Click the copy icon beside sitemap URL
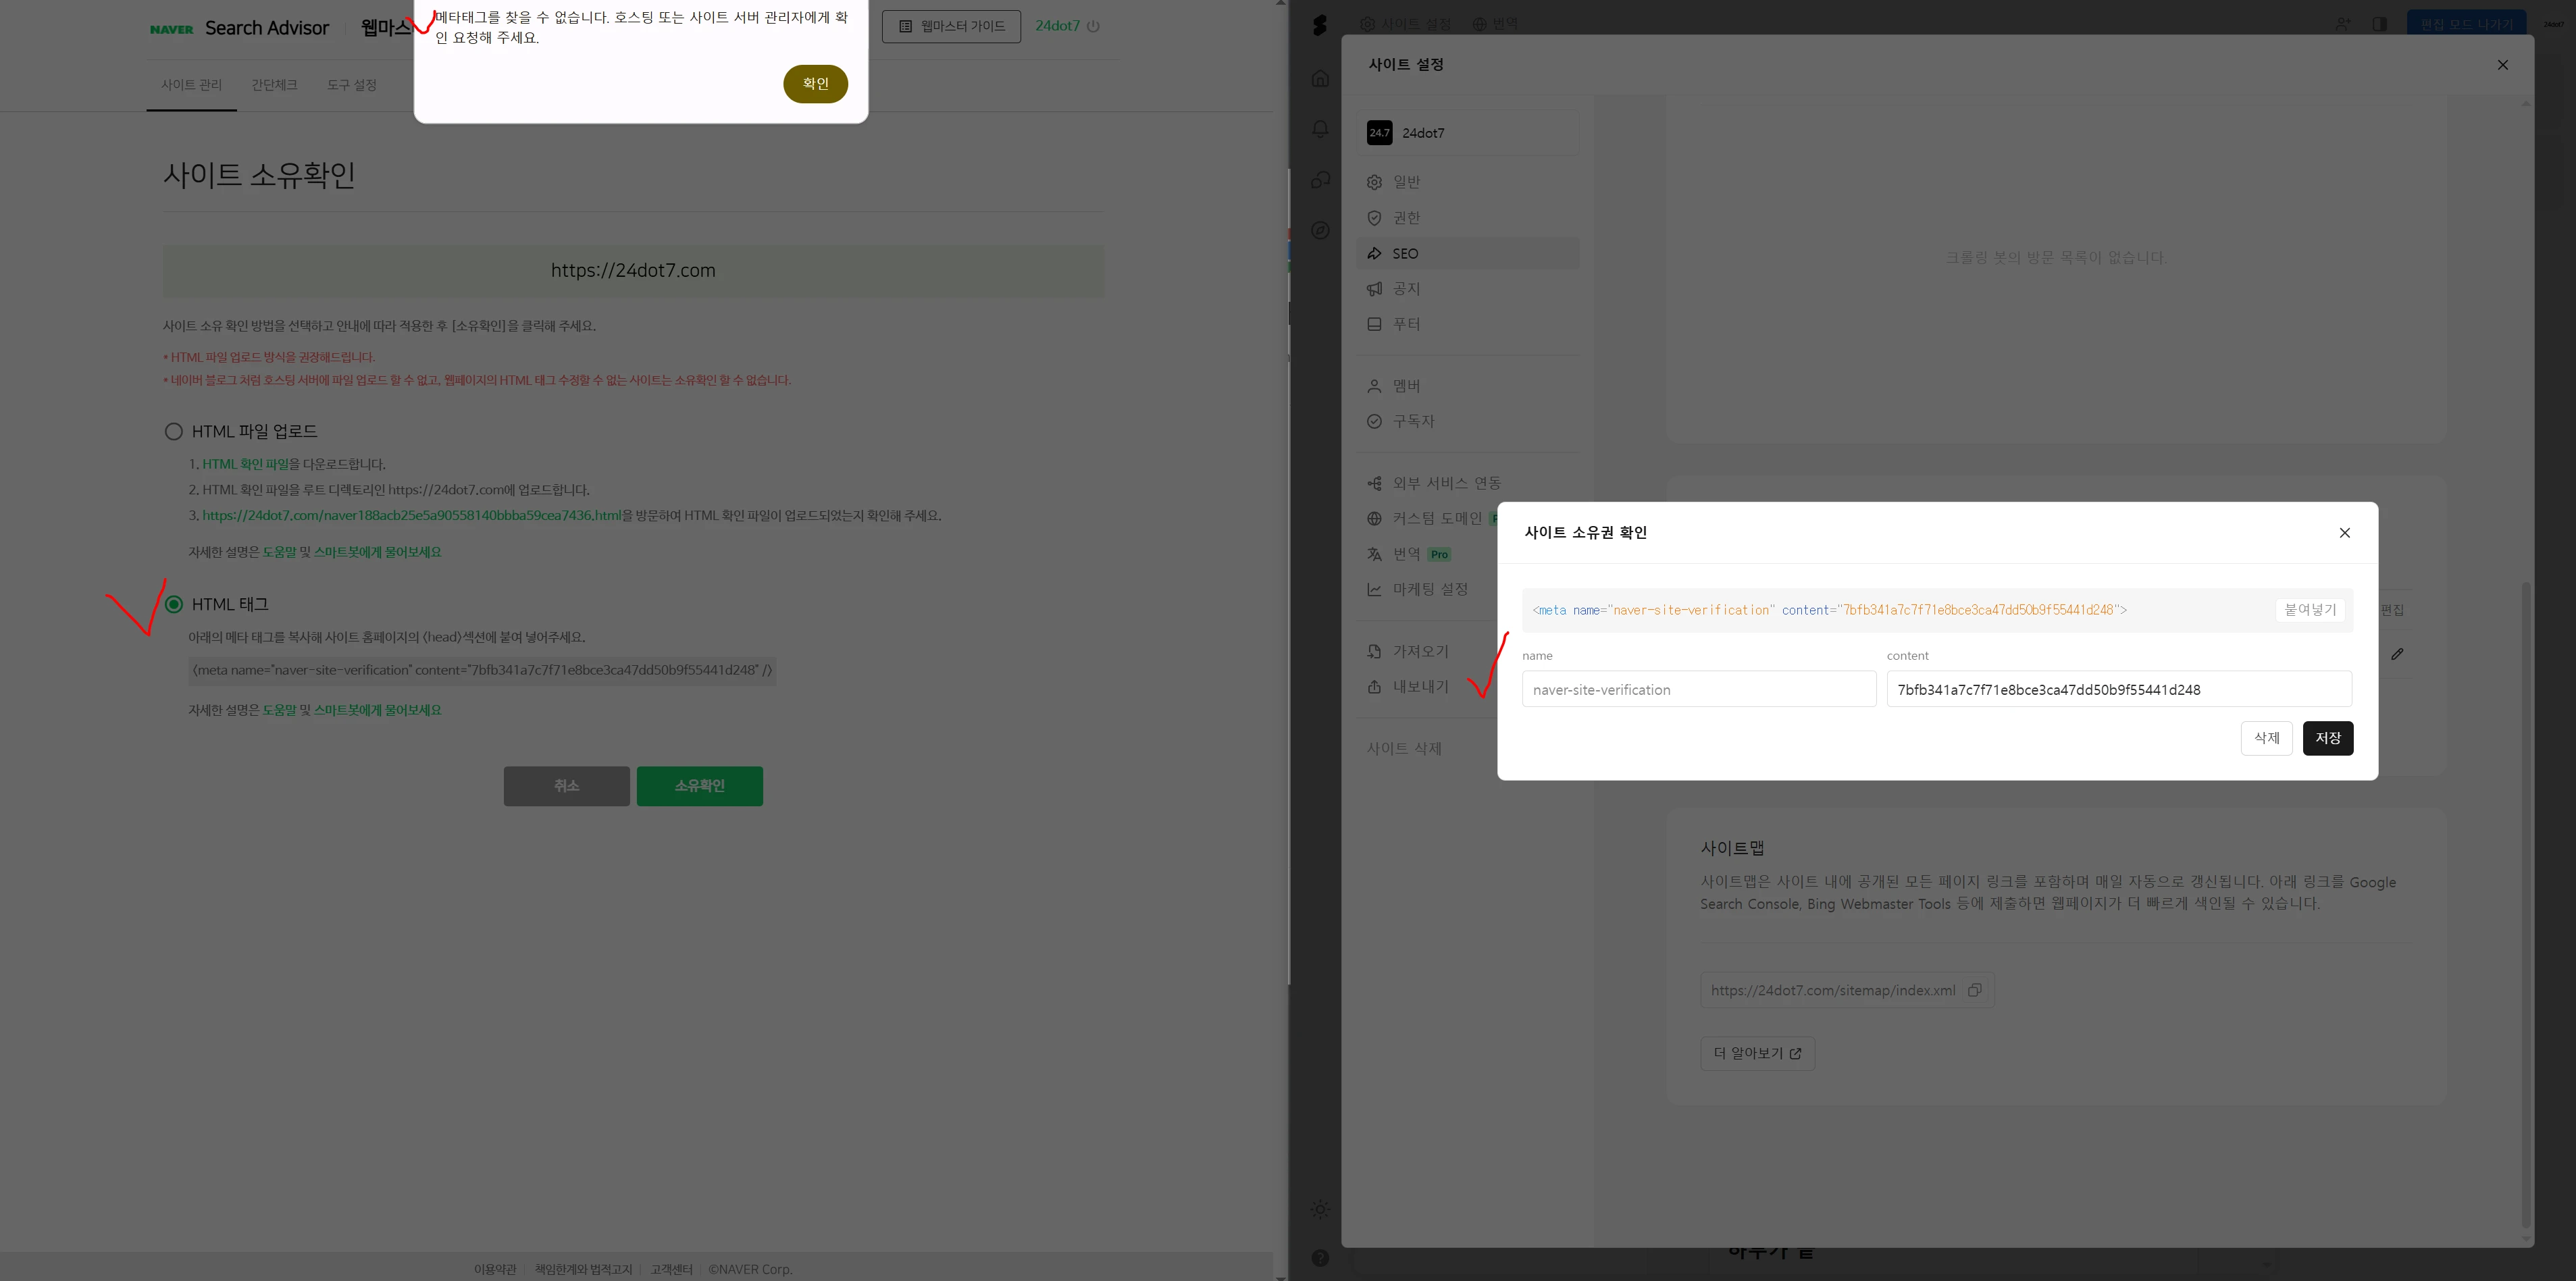The height and width of the screenshot is (1281, 2576). pos(1974,990)
